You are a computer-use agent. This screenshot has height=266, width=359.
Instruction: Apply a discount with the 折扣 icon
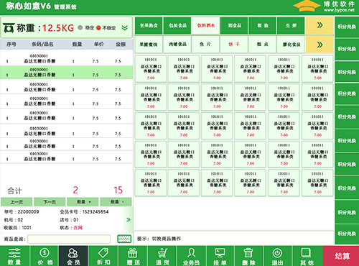pyautogui.click(x=103, y=256)
